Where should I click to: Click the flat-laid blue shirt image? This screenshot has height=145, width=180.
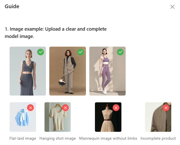click(x=23, y=117)
